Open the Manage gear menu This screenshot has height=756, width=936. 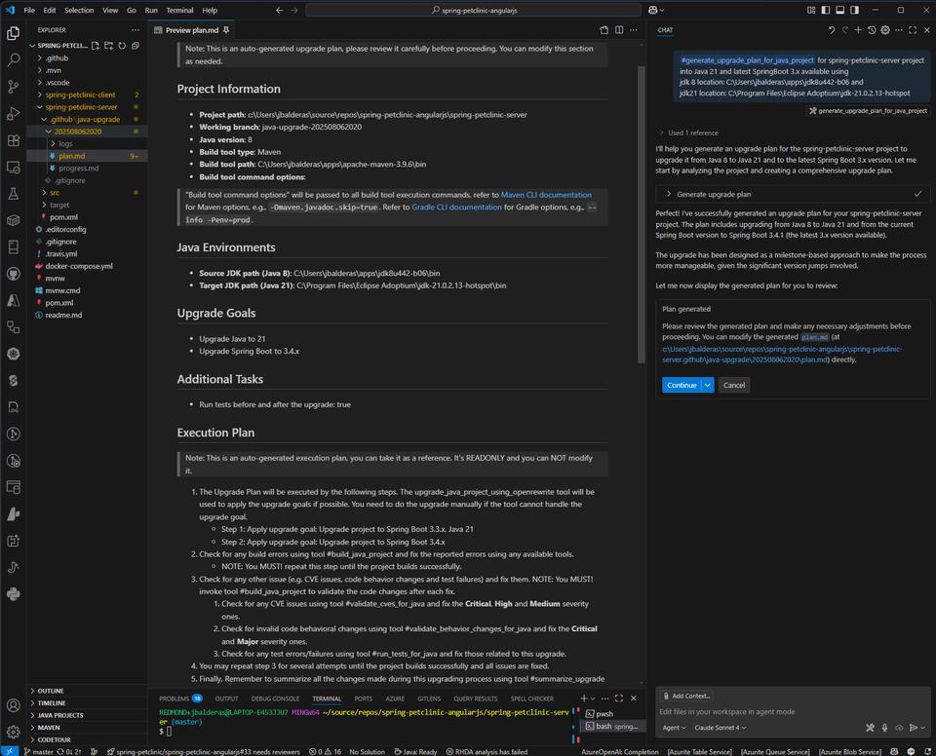point(13,732)
